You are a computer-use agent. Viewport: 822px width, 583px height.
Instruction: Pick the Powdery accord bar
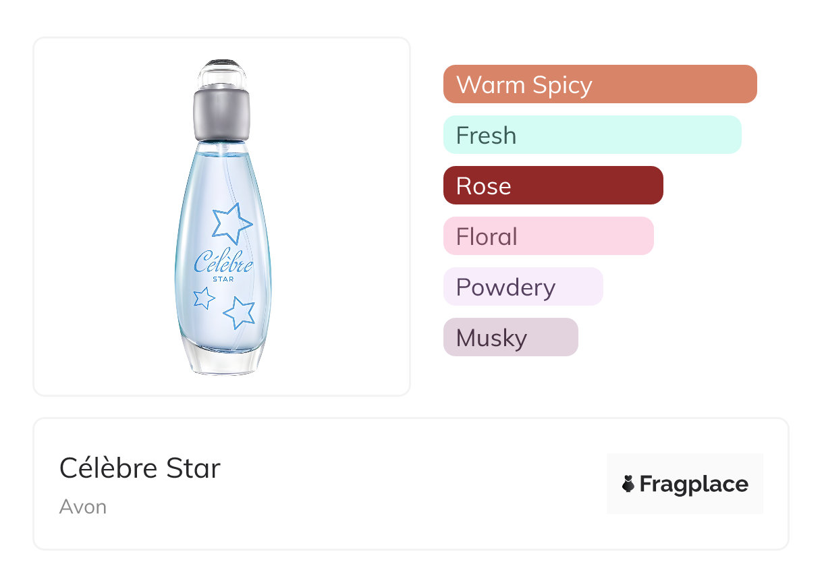coord(522,287)
